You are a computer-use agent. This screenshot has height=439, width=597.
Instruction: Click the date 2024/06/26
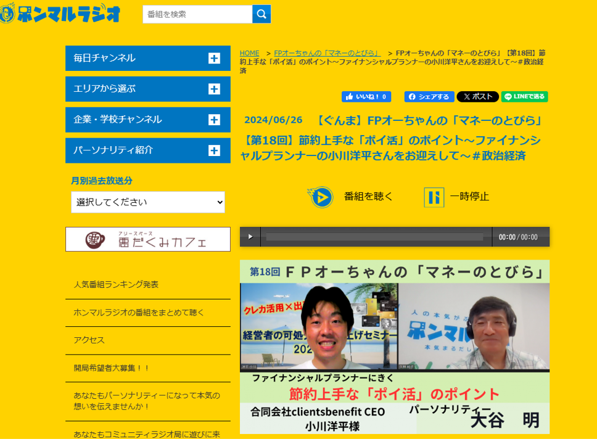tap(273, 120)
